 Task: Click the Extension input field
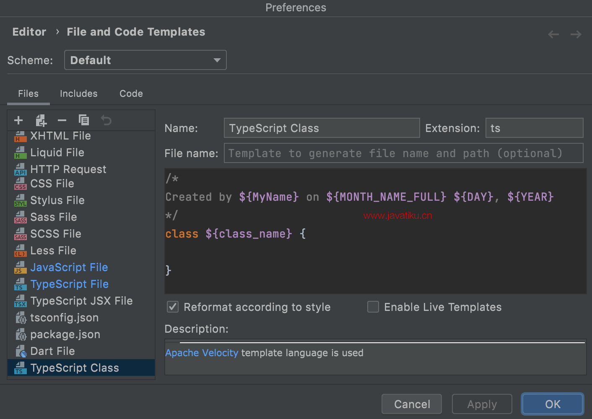(534, 128)
